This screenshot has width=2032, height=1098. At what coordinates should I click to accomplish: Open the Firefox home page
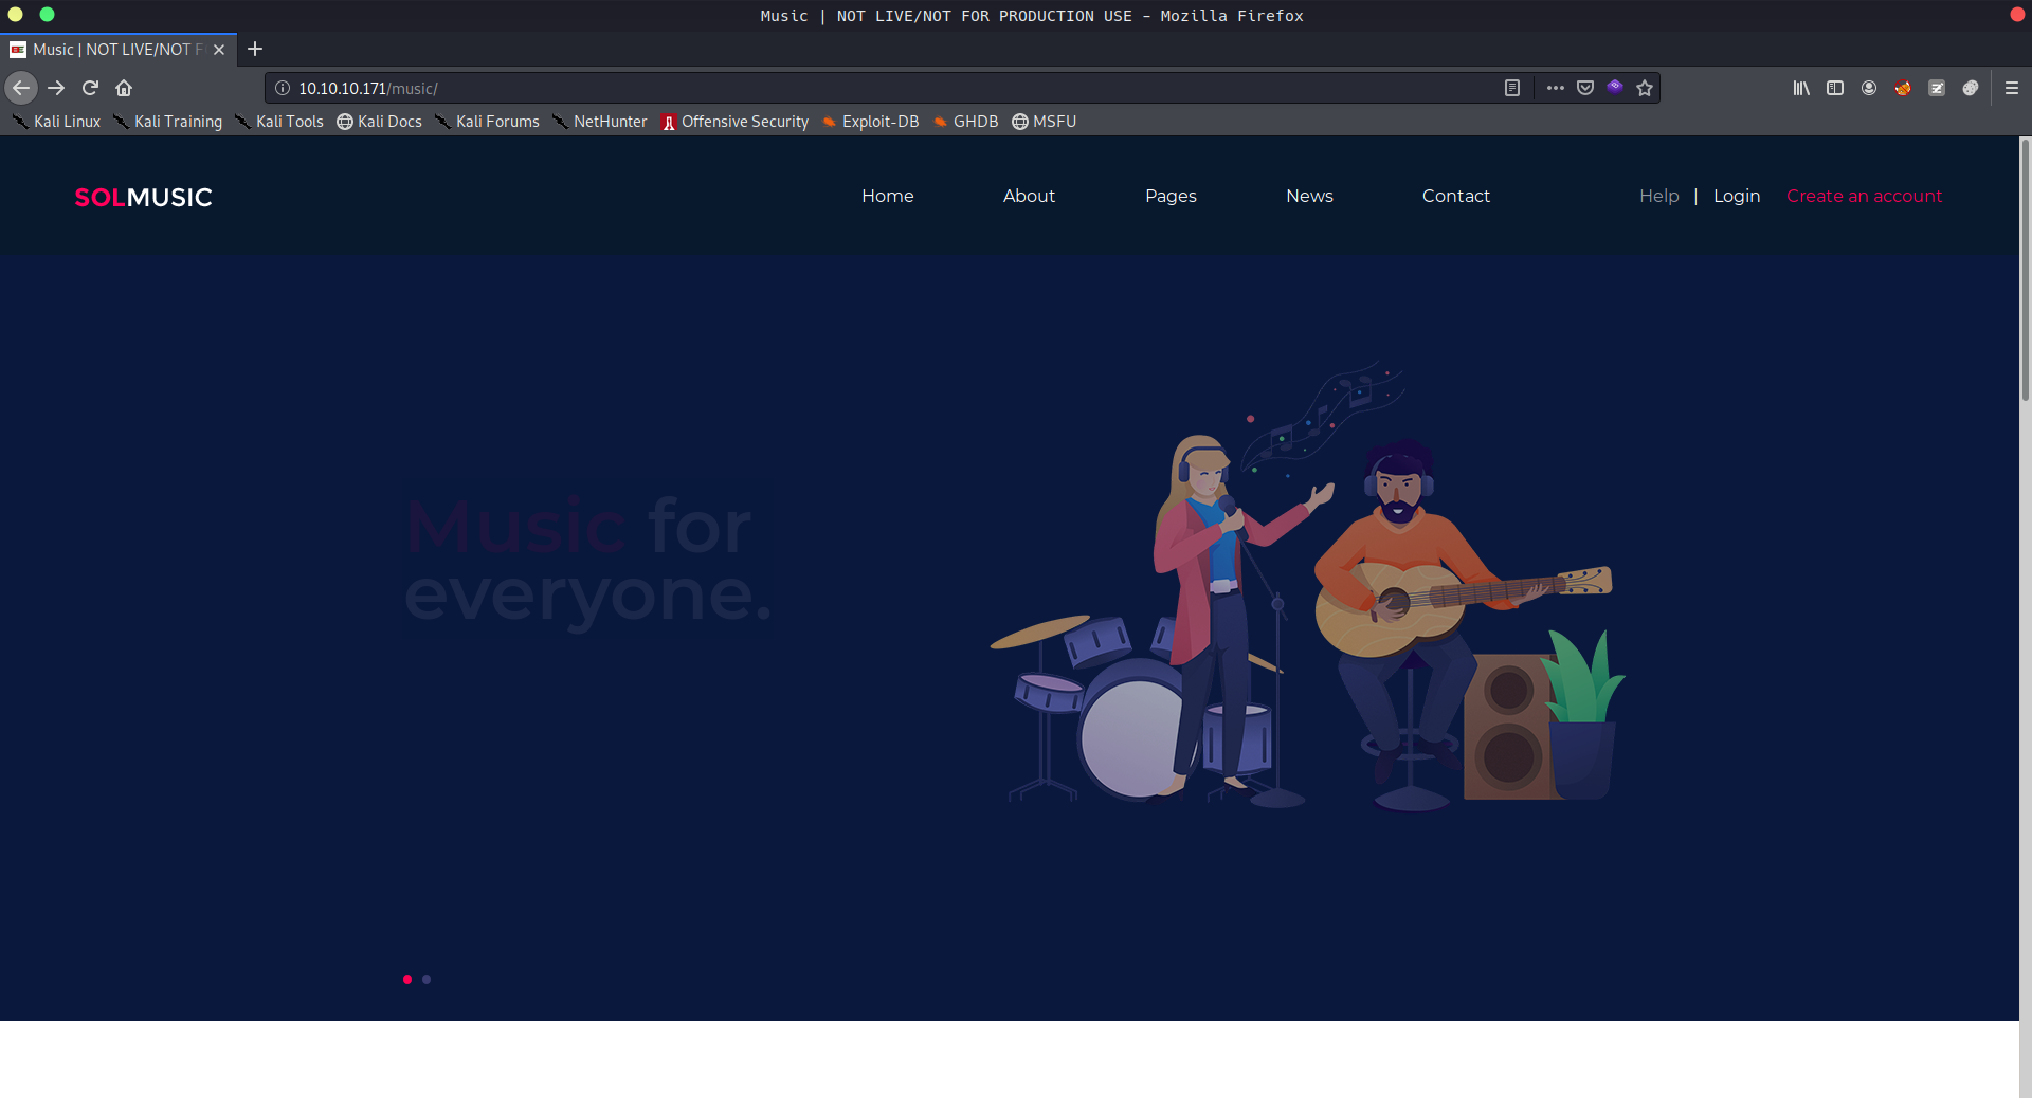click(124, 87)
